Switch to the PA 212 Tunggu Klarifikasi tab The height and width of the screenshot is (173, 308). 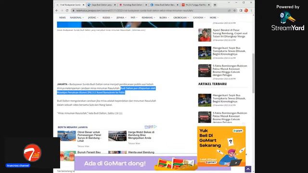pyautogui.click(x=196, y=5)
